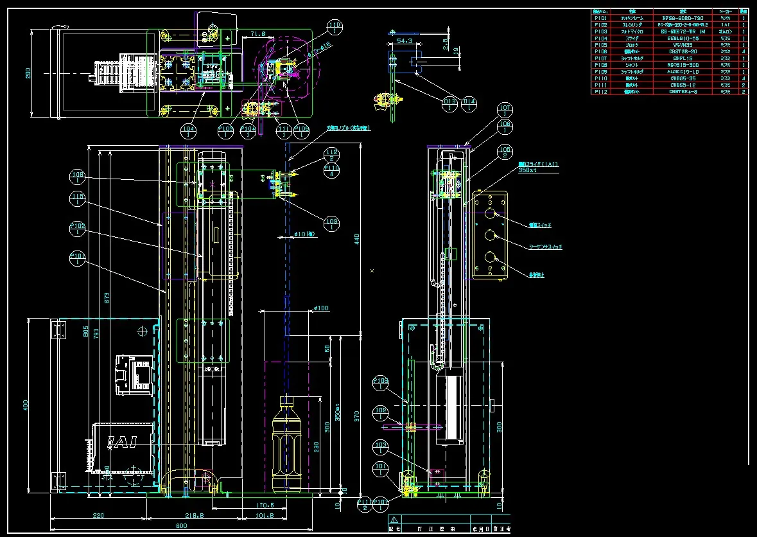The image size is (757, 537).
Task: Select the bottle outline in front view
Action: coord(287,443)
